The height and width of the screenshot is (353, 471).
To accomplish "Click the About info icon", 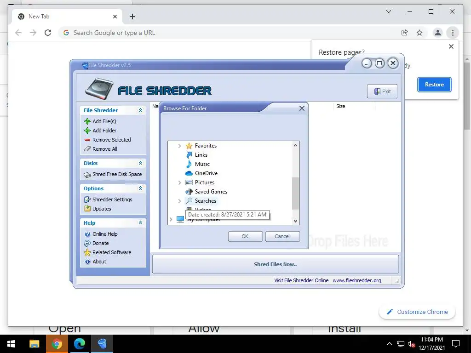I will 87,262.
